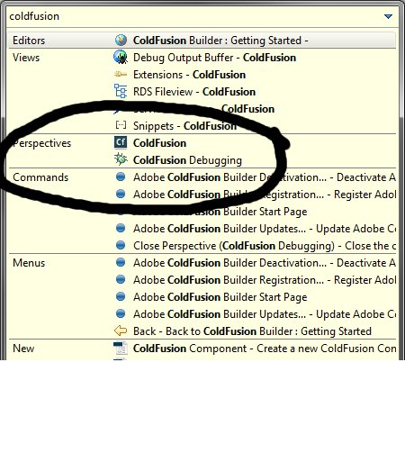Viewport: 405px width, 462px height.
Task: Click the yellow Back arrow icon
Action: pyautogui.click(x=121, y=331)
